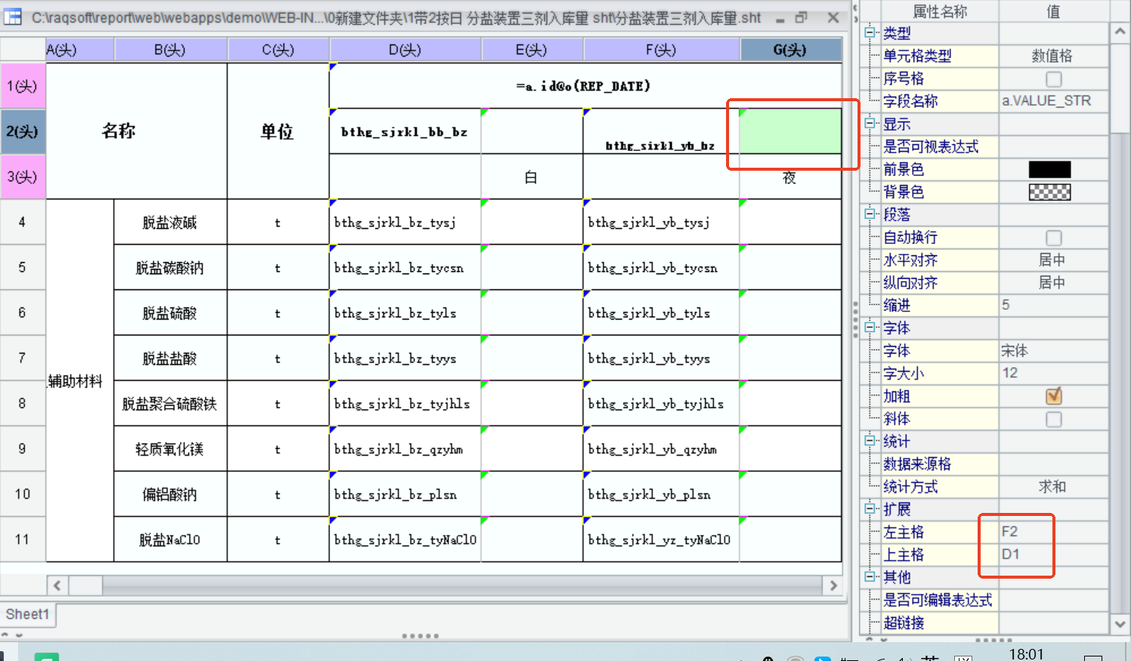This screenshot has height=661, width=1131.
Task: Change the 统计方式 value 求和
Action: pos(1053,486)
